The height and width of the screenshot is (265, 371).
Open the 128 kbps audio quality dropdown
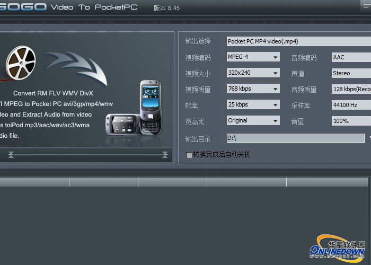351,89
